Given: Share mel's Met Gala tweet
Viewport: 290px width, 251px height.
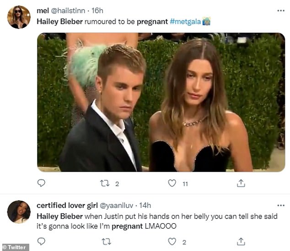Looking at the screenshot, I should tap(240, 183).
